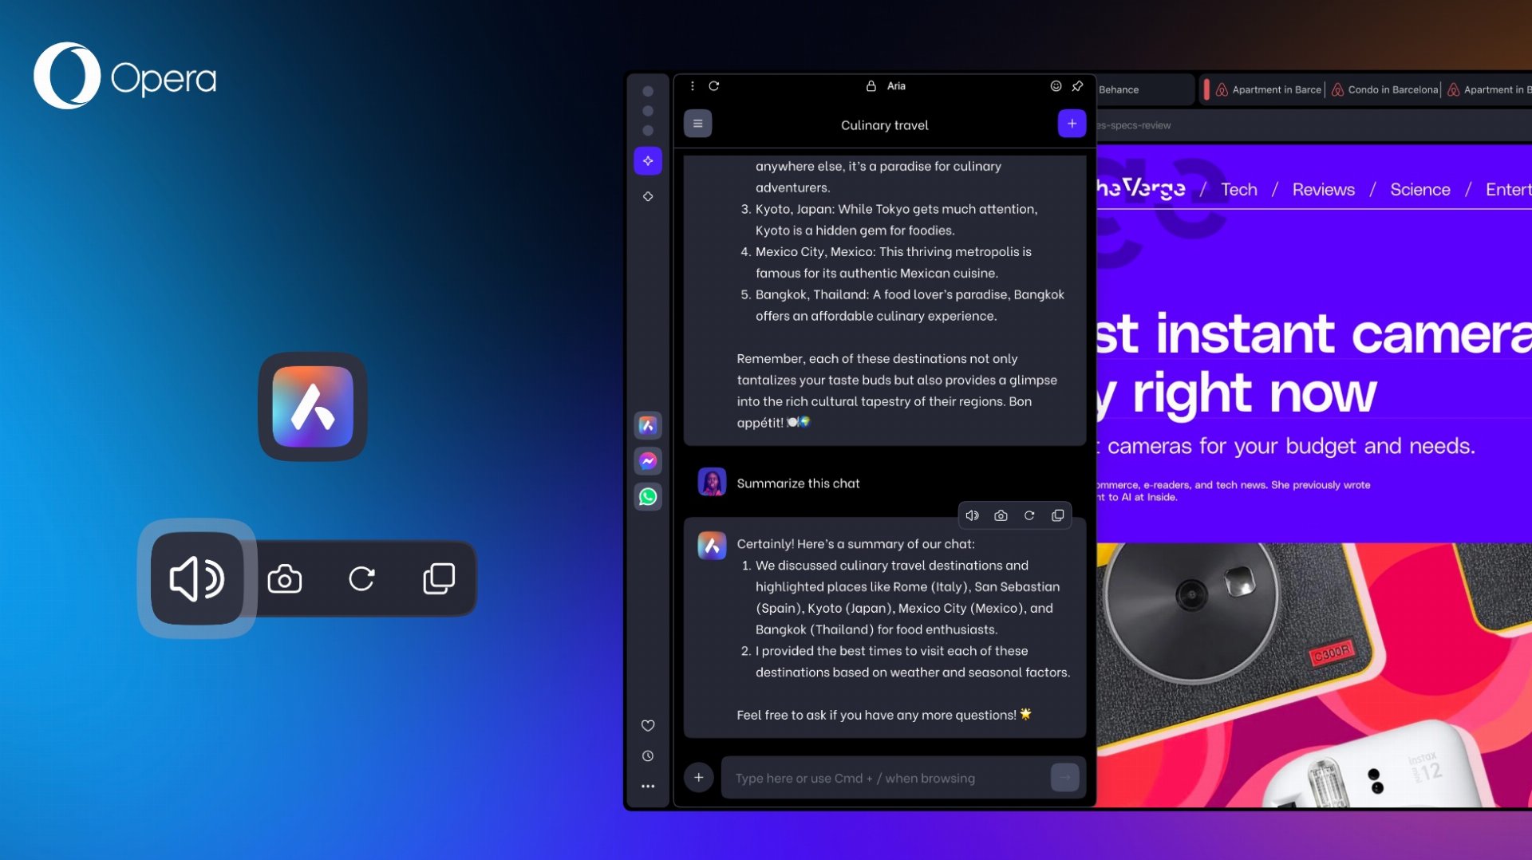1532x860 pixels.
Task: Reload the Aria panel
Action: coord(714,86)
